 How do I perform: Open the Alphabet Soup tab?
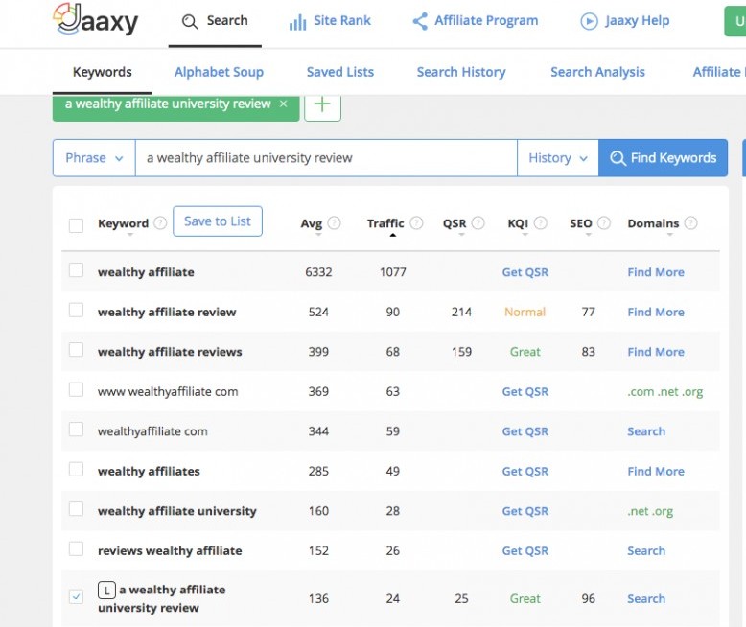click(x=219, y=72)
